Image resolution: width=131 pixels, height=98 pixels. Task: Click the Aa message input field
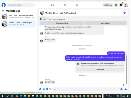click(86, 89)
